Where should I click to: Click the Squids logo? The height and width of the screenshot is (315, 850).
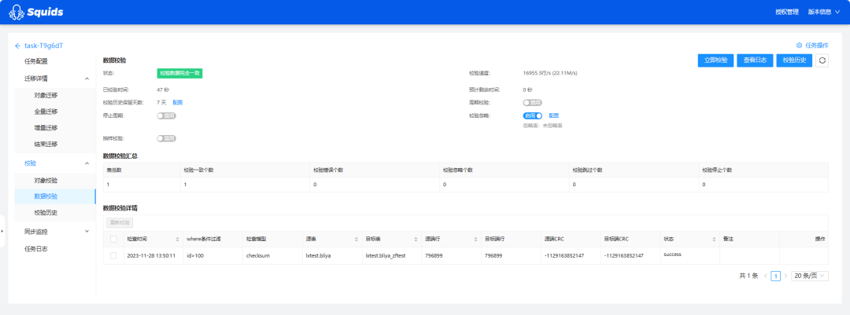35,11
